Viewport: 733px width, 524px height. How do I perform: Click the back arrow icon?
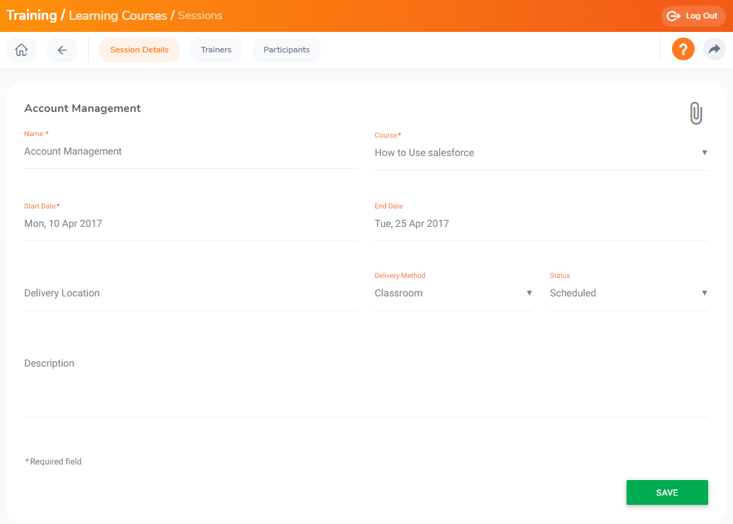62,50
